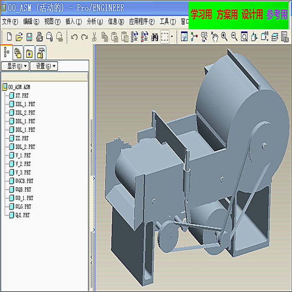Open the 设置(G) dropdown
Image resolution: width=292 pixels, height=292 pixels.
point(44,66)
